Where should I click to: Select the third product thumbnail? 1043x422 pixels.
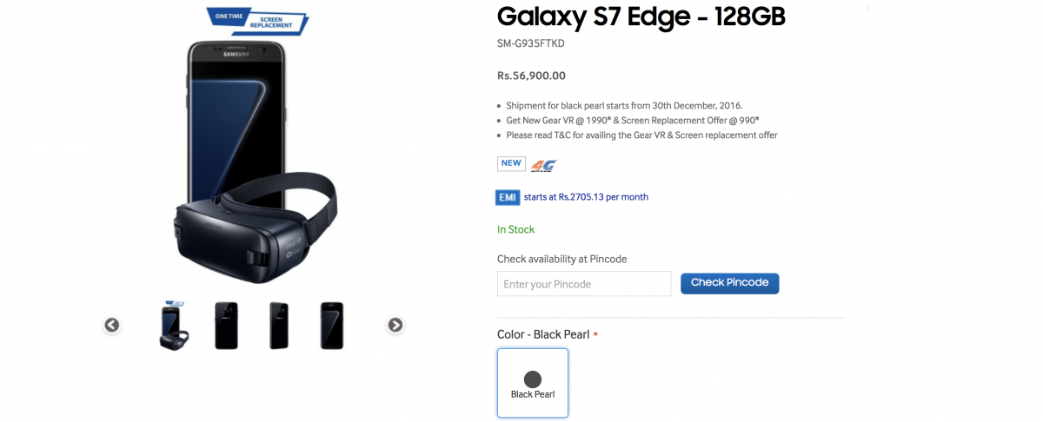coord(279,326)
